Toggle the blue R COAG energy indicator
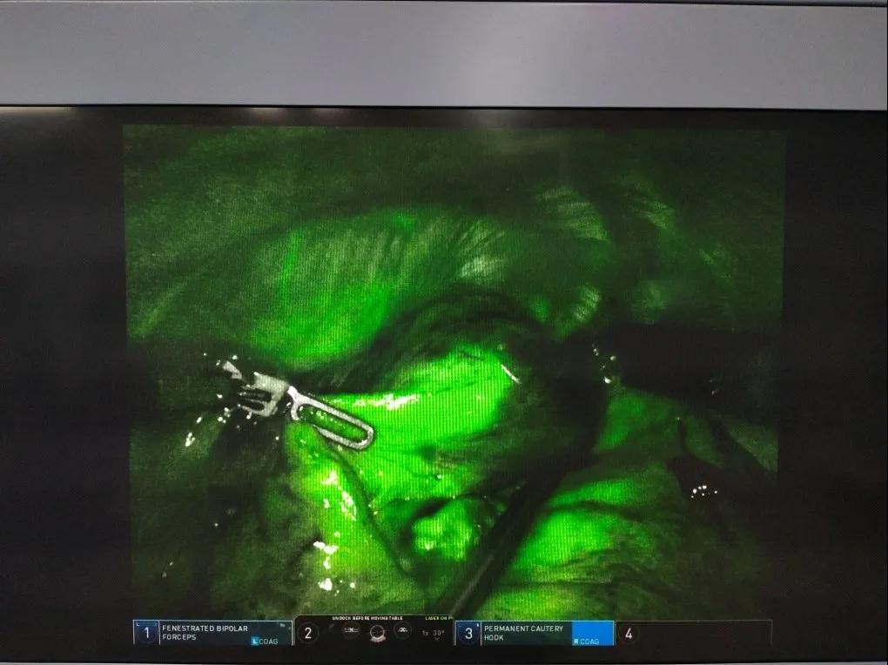 tap(587, 641)
